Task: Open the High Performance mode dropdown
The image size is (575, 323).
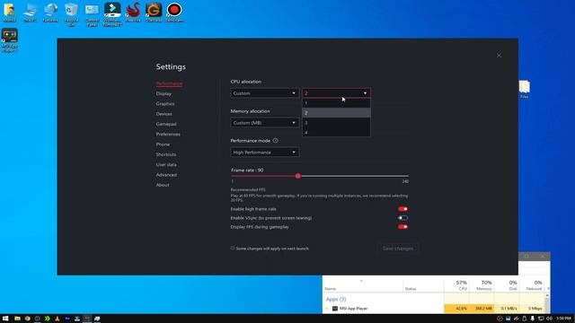Action: click(264, 152)
